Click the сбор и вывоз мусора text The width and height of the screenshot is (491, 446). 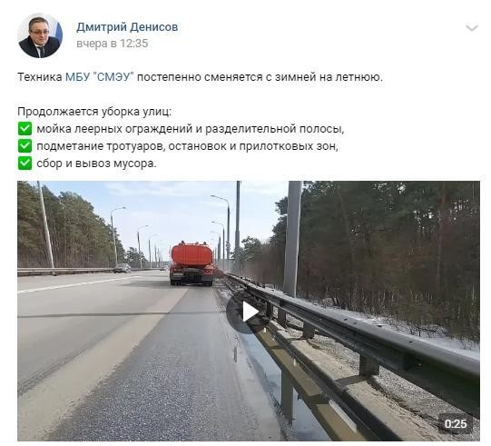point(96,164)
